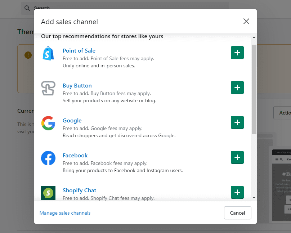The image size is (291, 233).
Task: Open Manage sales channels link
Action: pyautogui.click(x=65, y=213)
